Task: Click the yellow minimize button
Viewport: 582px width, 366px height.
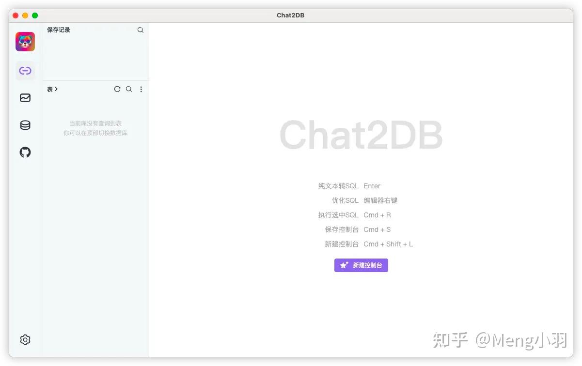Action: click(x=25, y=15)
